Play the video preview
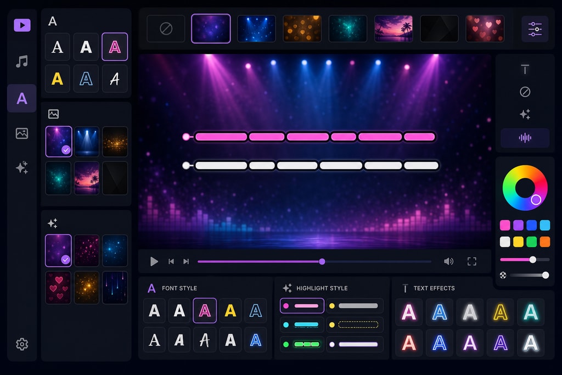The image size is (562, 375). 154,261
